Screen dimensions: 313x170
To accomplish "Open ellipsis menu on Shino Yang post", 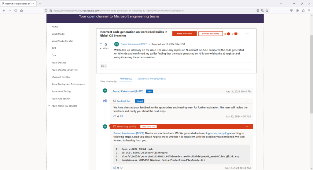I will pyautogui.click(x=247, y=127).
